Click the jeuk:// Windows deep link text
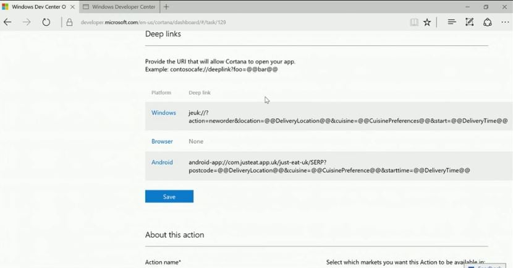Viewport: 513px width, 268px height. 348,116
